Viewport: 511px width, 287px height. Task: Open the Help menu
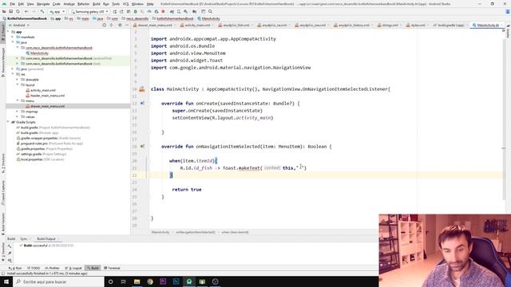(150, 4)
